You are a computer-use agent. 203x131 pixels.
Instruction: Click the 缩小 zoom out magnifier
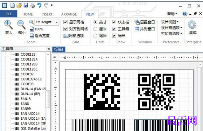pyautogui.click(x=22, y=27)
